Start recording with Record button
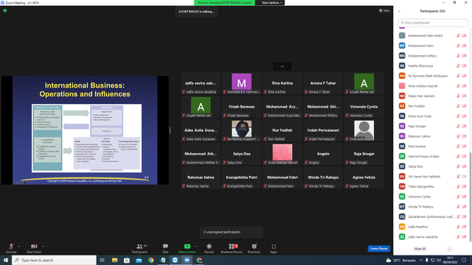Image resolution: width=472 pixels, height=265 pixels. 209,248
